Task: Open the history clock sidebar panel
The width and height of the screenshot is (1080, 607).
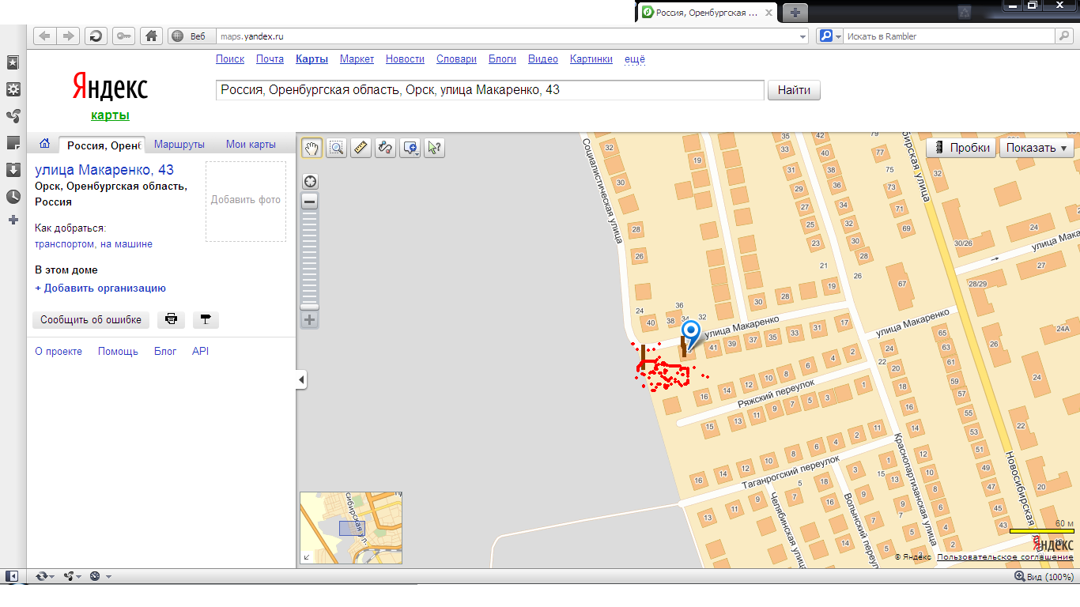Action: [13, 197]
